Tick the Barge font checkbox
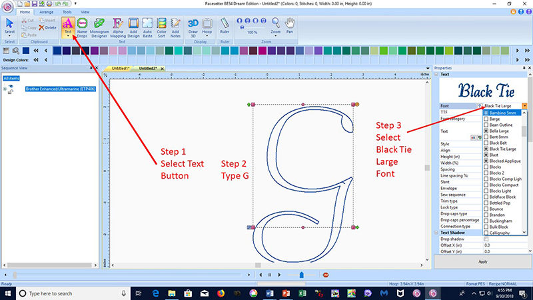Screen dimensions: 533x300 486,118
